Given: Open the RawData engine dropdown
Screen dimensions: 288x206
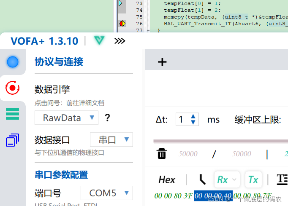Looking at the screenshot, I should point(66,118).
